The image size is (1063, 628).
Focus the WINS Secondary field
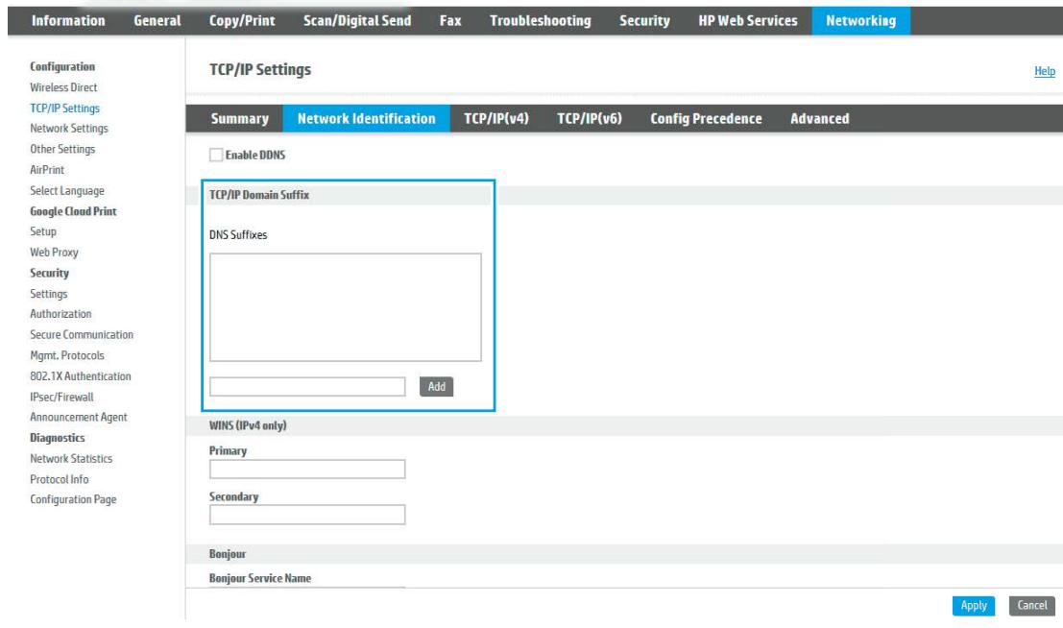(307, 515)
